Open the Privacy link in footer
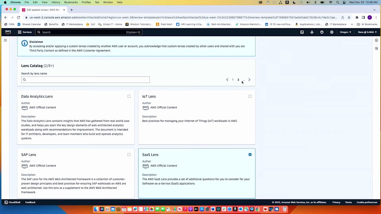The height and width of the screenshot is (214, 381). tap(336, 202)
